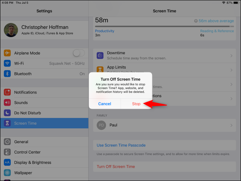
Task: Tap Paul's PD avatar
Action: coord(101,125)
